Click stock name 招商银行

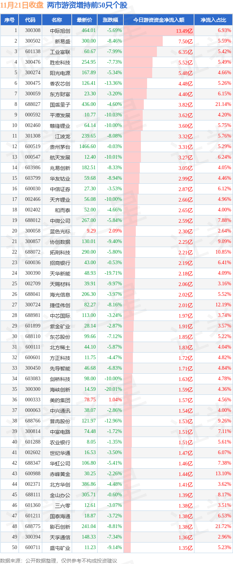pos(60,263)
